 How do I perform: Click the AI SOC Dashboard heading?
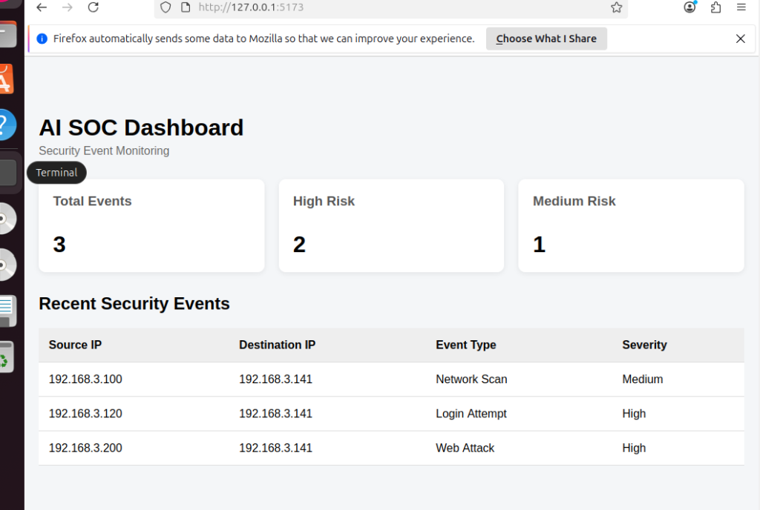pyautogui.click(x=141, y=127)
